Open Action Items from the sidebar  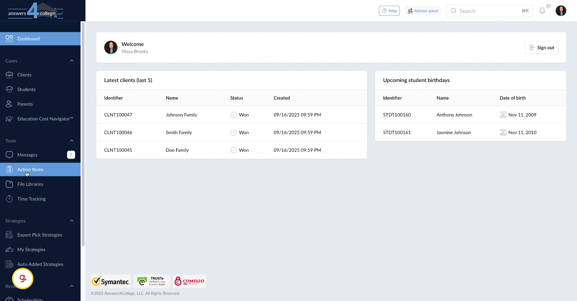tap(30, 169)
